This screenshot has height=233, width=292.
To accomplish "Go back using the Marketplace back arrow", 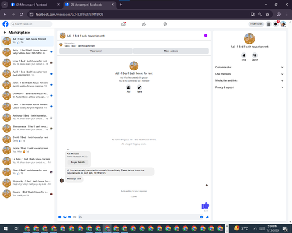I will [5, 33].
